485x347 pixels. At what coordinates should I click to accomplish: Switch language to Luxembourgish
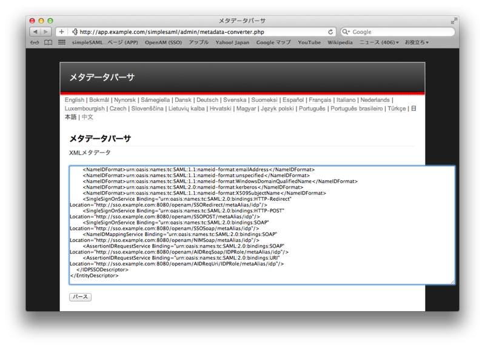click(85, 109)
